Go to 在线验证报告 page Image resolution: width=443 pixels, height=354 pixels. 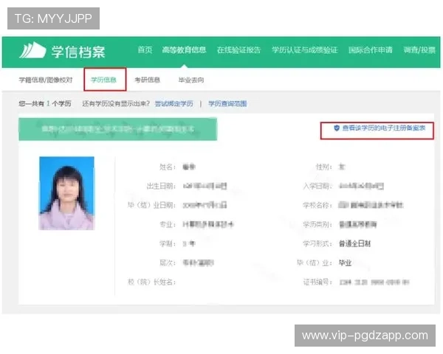tap(238, 50)
